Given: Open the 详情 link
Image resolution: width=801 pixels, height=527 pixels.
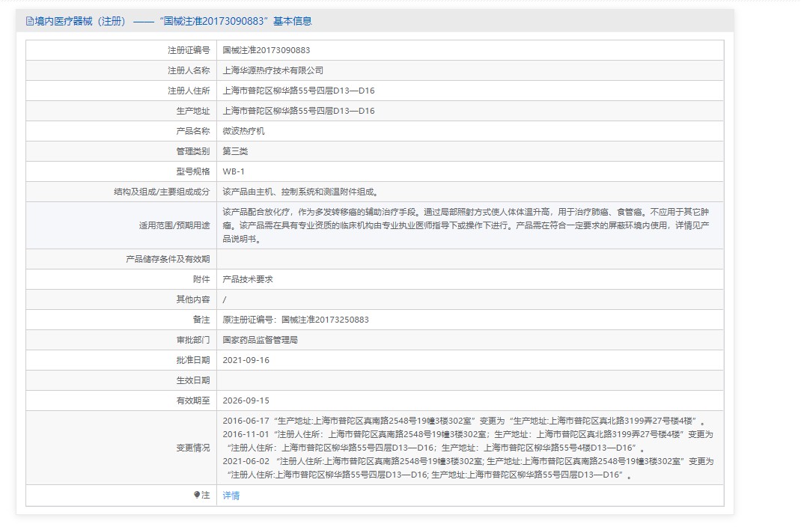Looking at the screenshot, I should [231, 496].
